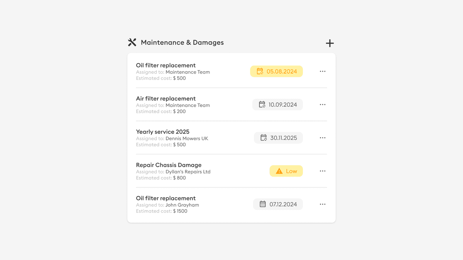Image resolution: width=463 pixels, height=260 pixels.
Task: Open the three-dot menu for Repair Chassis Damage
Action: pos(323,171)
